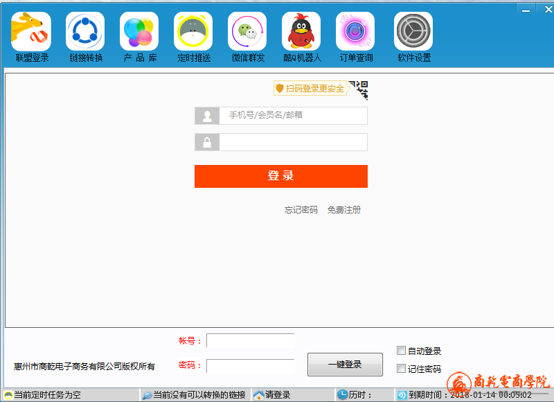Open the 免费注册 link

[x=343, y=210]
